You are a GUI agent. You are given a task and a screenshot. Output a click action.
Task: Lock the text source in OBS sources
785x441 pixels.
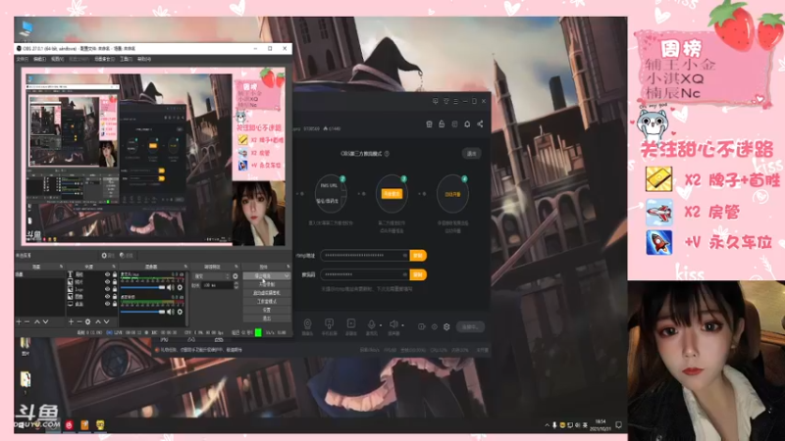[115, 274]
